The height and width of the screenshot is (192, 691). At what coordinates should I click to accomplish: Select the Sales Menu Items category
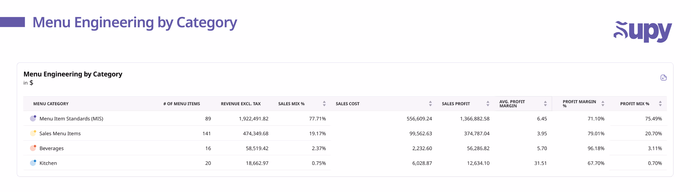tap(60, 134)
